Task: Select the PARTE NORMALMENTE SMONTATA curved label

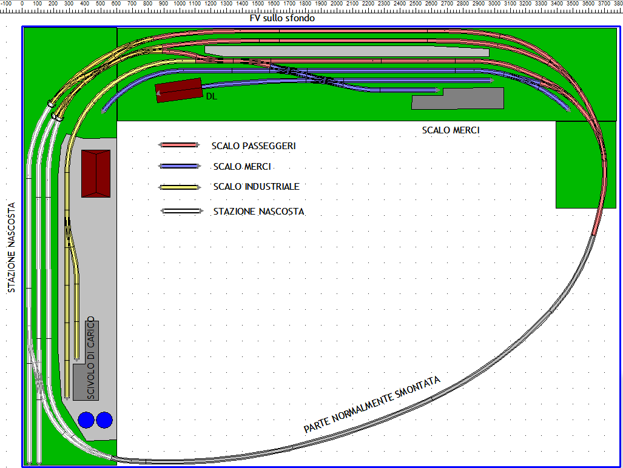Action: click(372, 405)
